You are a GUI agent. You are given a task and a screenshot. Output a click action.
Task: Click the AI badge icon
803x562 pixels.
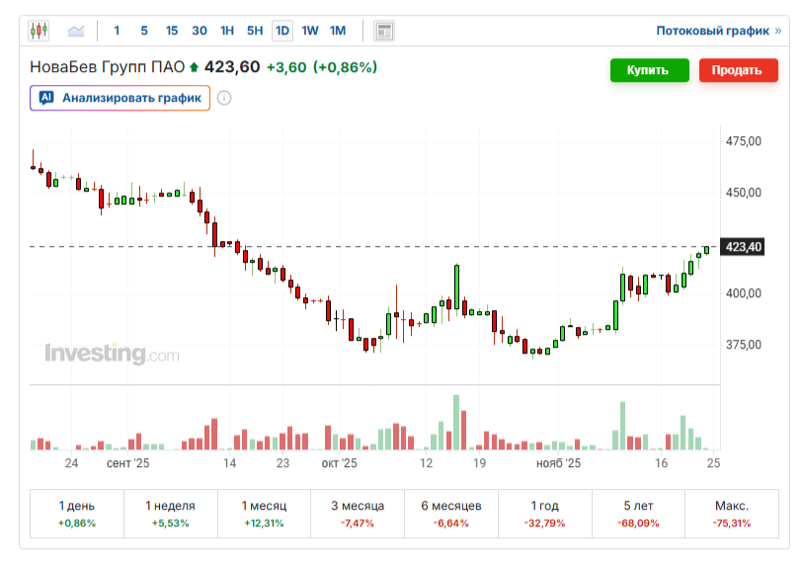[46, 98]
